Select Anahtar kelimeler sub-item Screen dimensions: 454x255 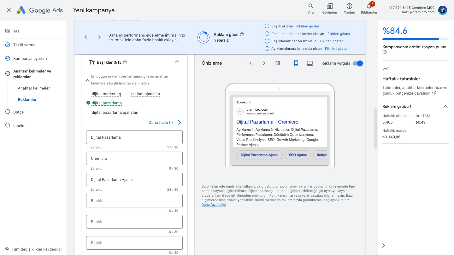tap(34, 88)
